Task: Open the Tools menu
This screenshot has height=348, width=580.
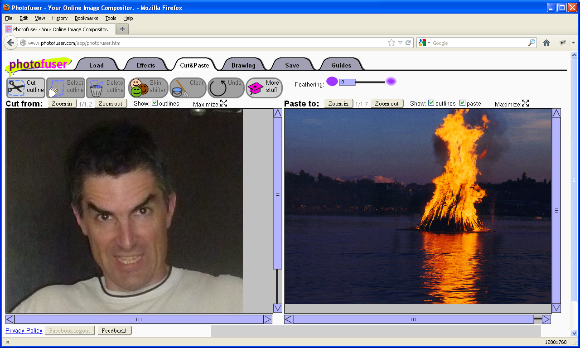Action: click(x=111, y=18)
